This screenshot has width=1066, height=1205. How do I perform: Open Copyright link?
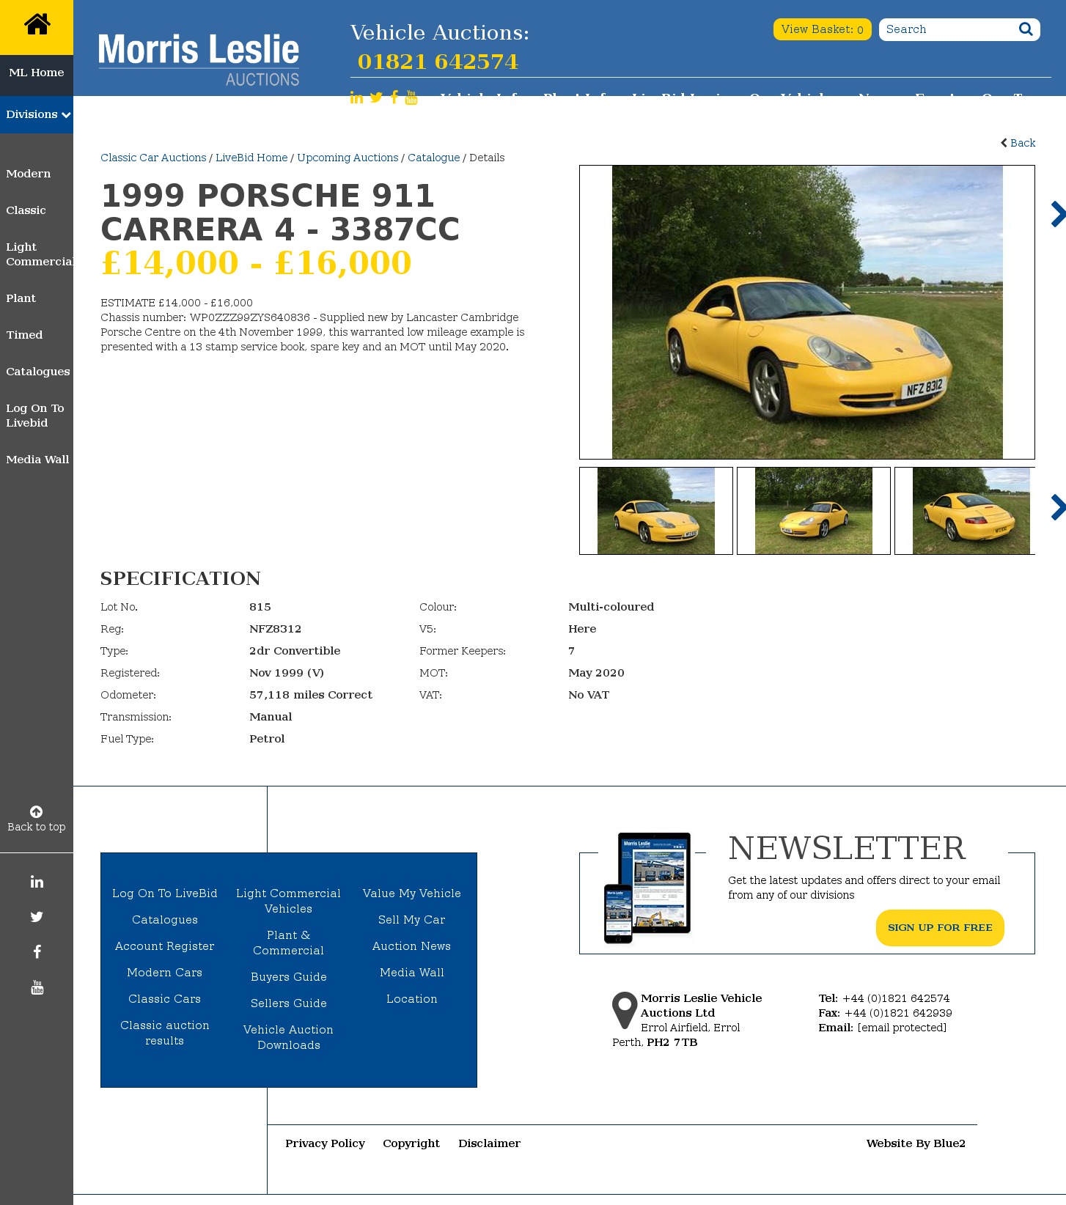[411, 1143]
